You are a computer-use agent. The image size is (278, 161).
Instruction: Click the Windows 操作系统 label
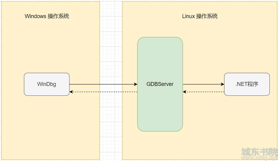tap(47, 16)
